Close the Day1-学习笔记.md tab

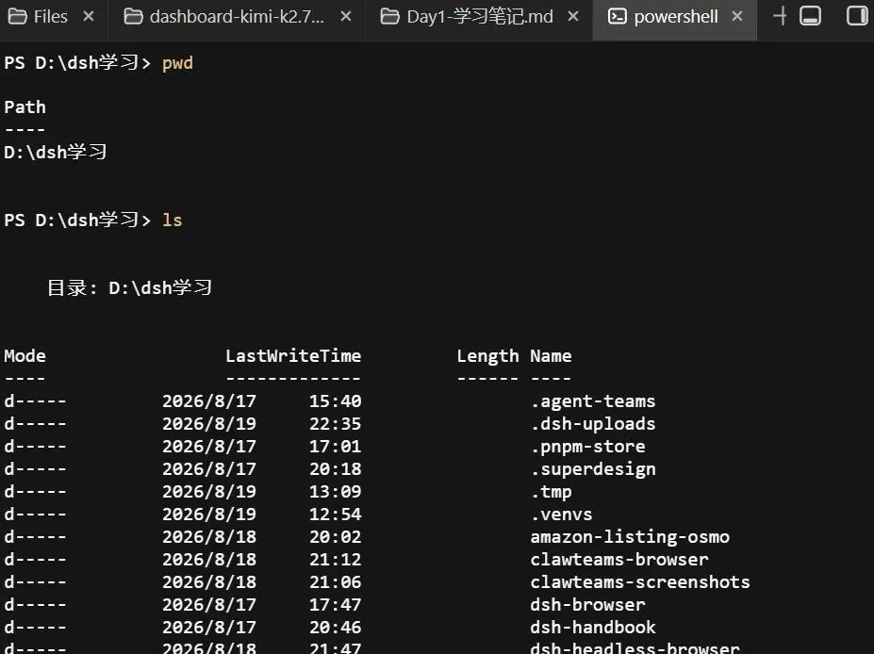pyautogui.click(x=572, y=17)
